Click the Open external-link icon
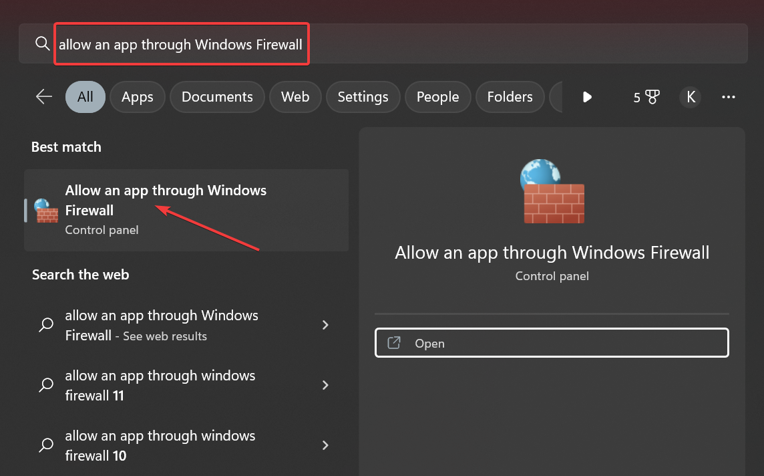 pos(394,343)
